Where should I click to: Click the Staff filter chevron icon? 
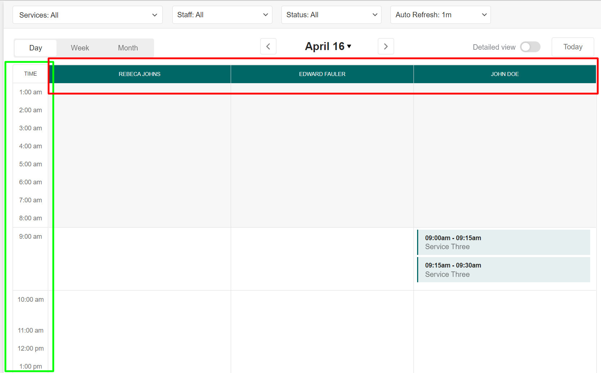(x=265, y=15)
